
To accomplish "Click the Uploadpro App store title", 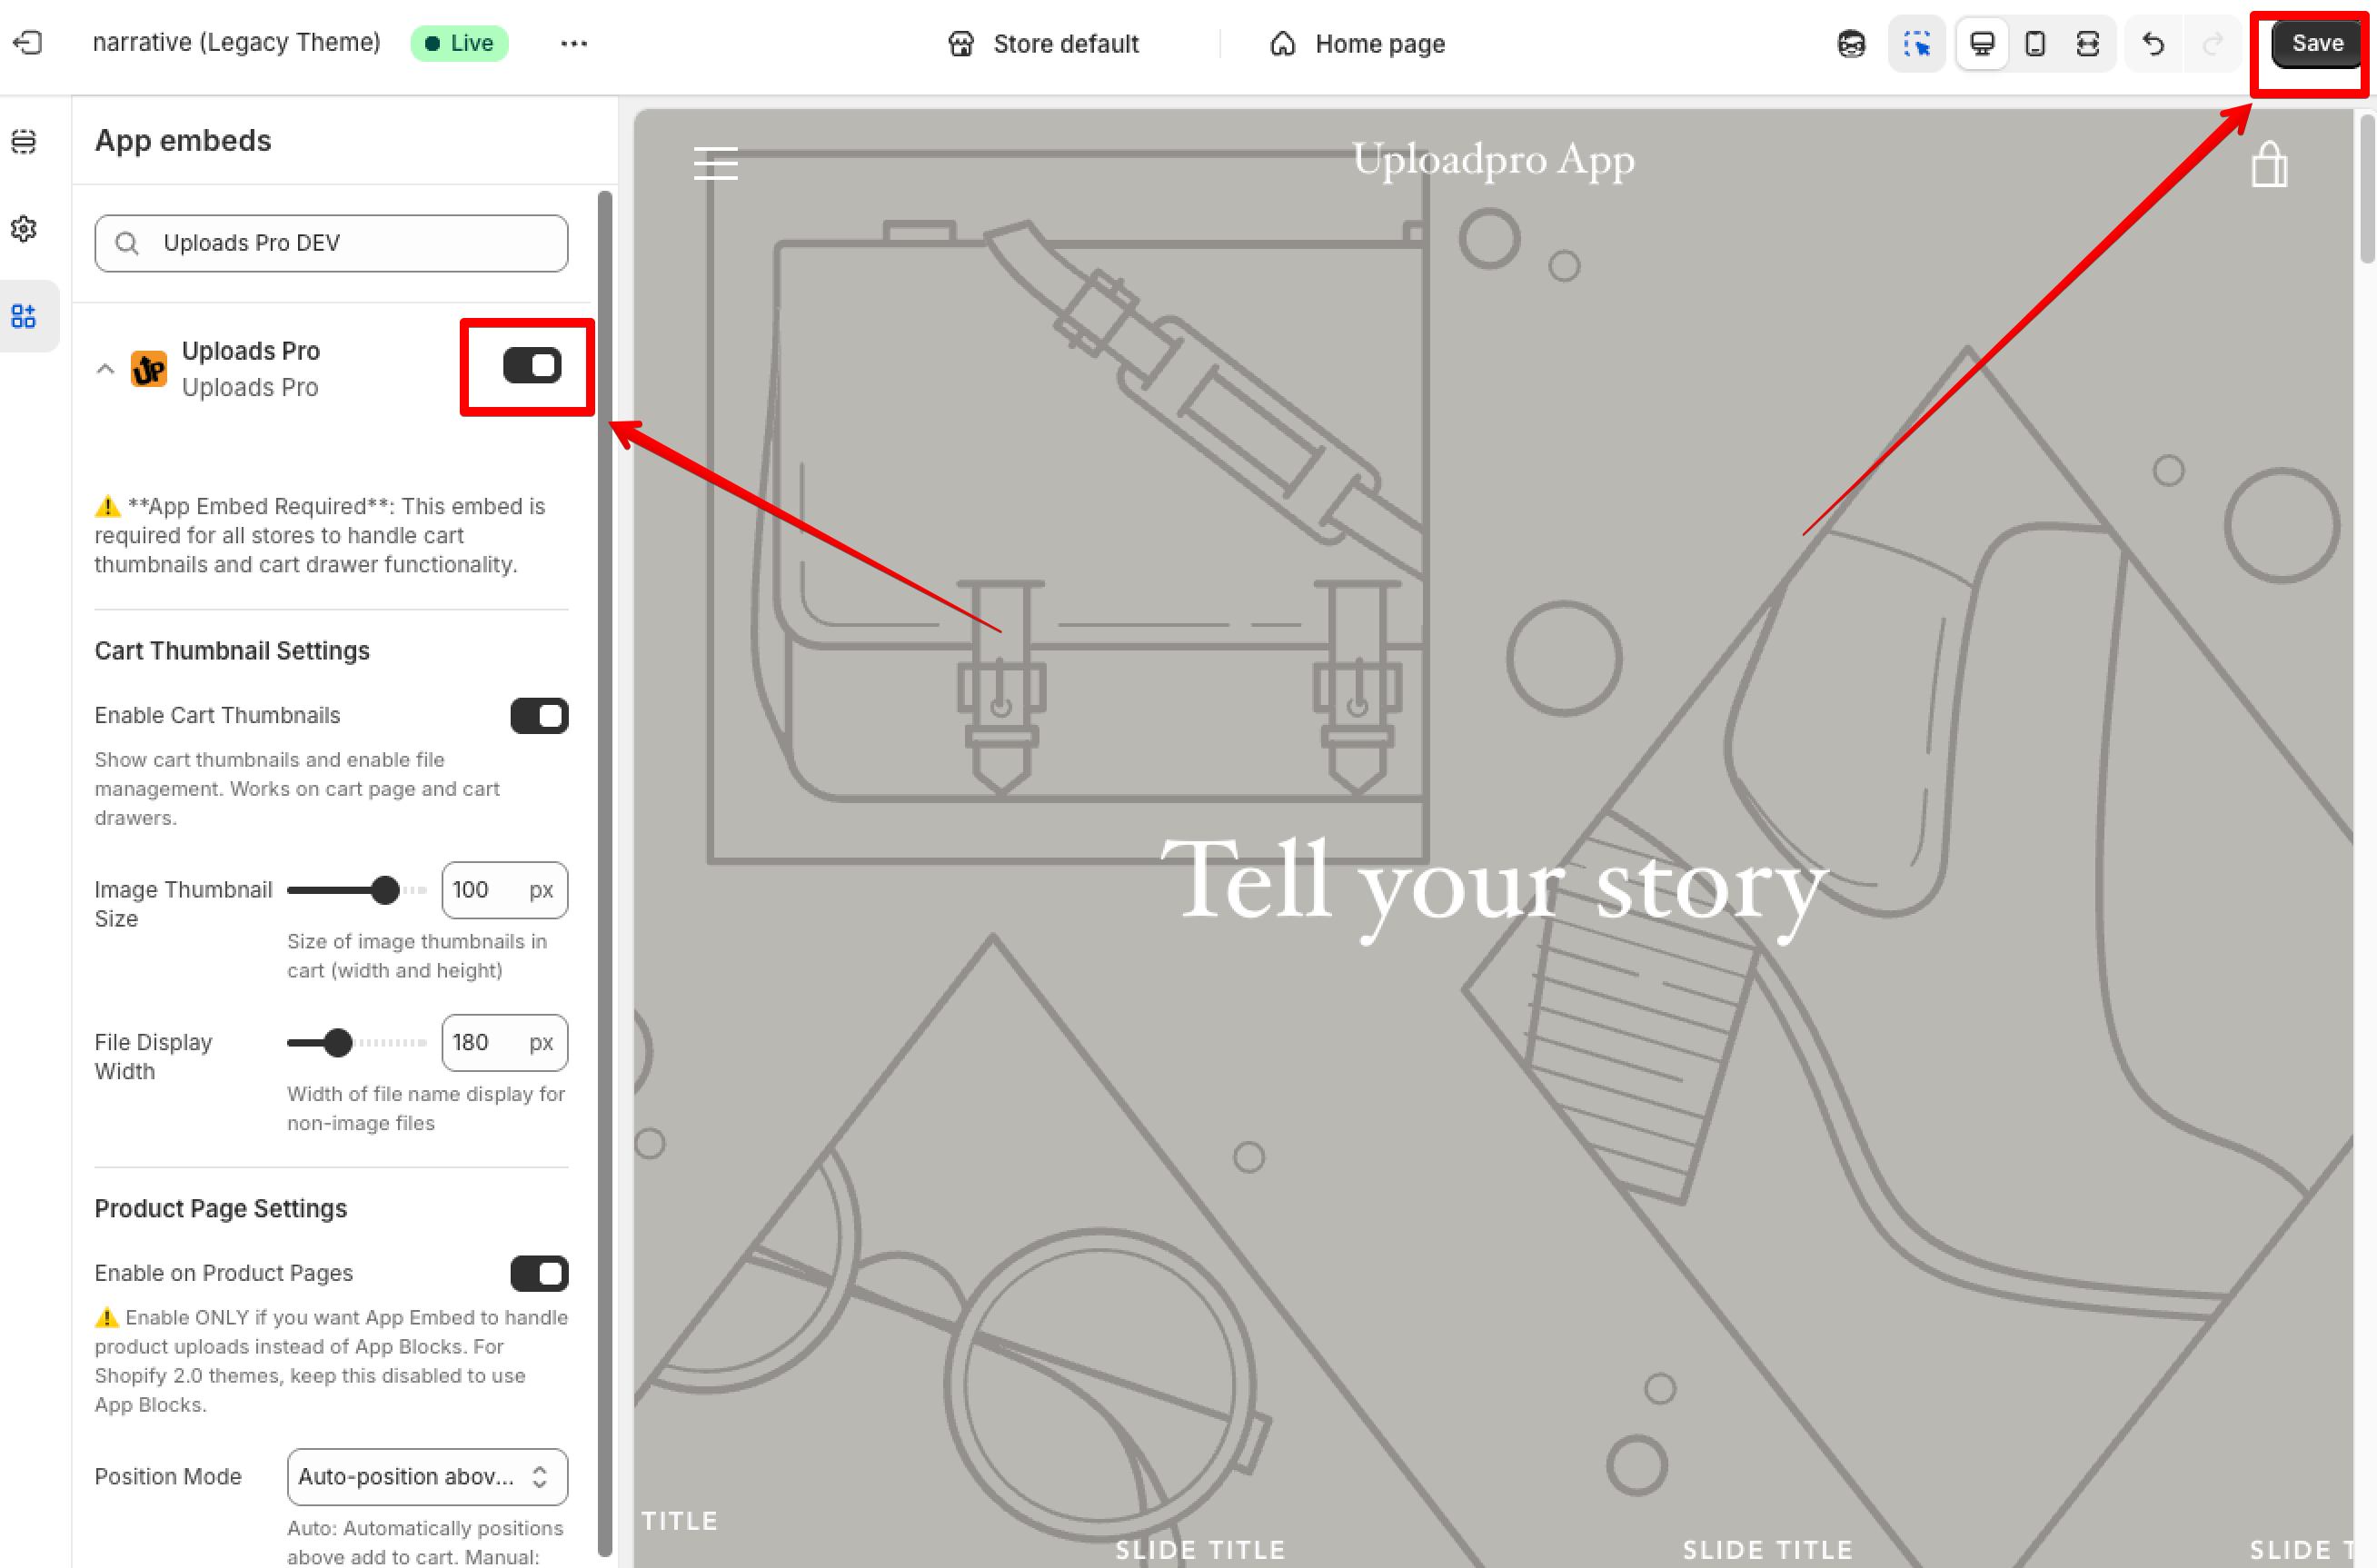I will point(1493,160).
